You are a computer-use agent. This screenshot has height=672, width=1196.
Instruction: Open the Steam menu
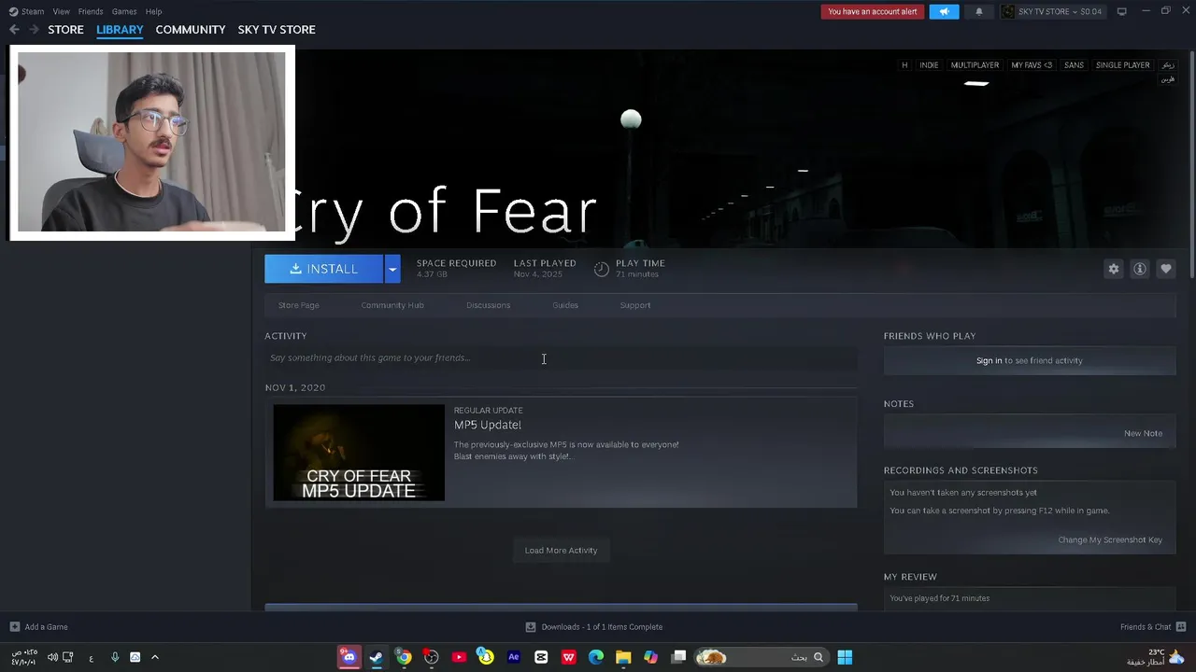27,11
